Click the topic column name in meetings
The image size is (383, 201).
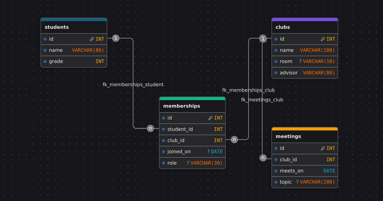[x=286, y=182]
